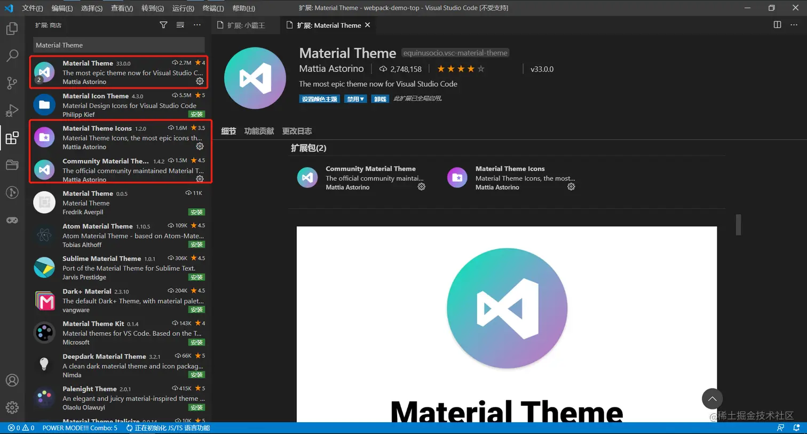The width and height of the screenshot is (807, 434).
Task: Click the folder project manager activity icon
Action: (12, 165)
